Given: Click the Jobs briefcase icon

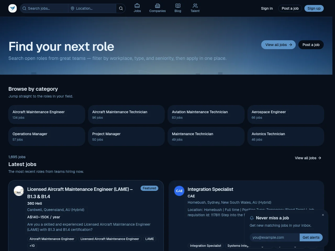Looking at the screenshot, I should pyautogui.click(x=137, y=6).
